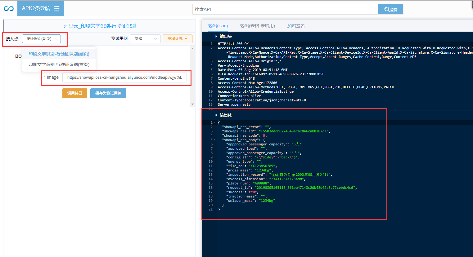Switch to the 输出(表格-未启用) tab
Viewport: 473px width, 257px height.
pos(258,26)
